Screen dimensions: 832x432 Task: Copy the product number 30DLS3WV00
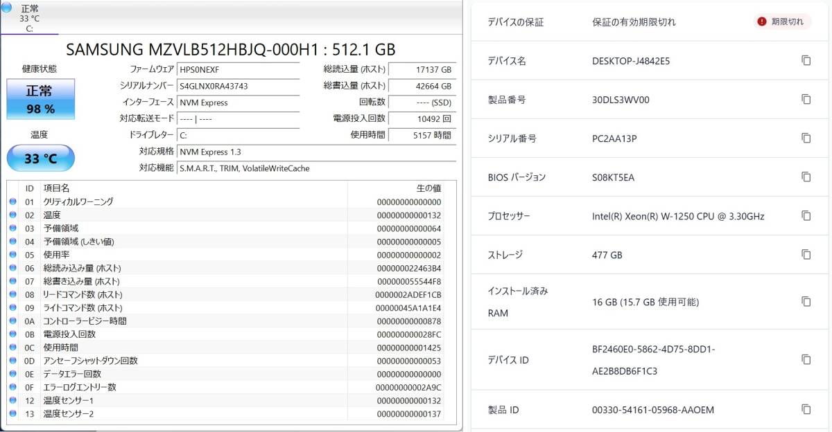click(x=806, y=100)
